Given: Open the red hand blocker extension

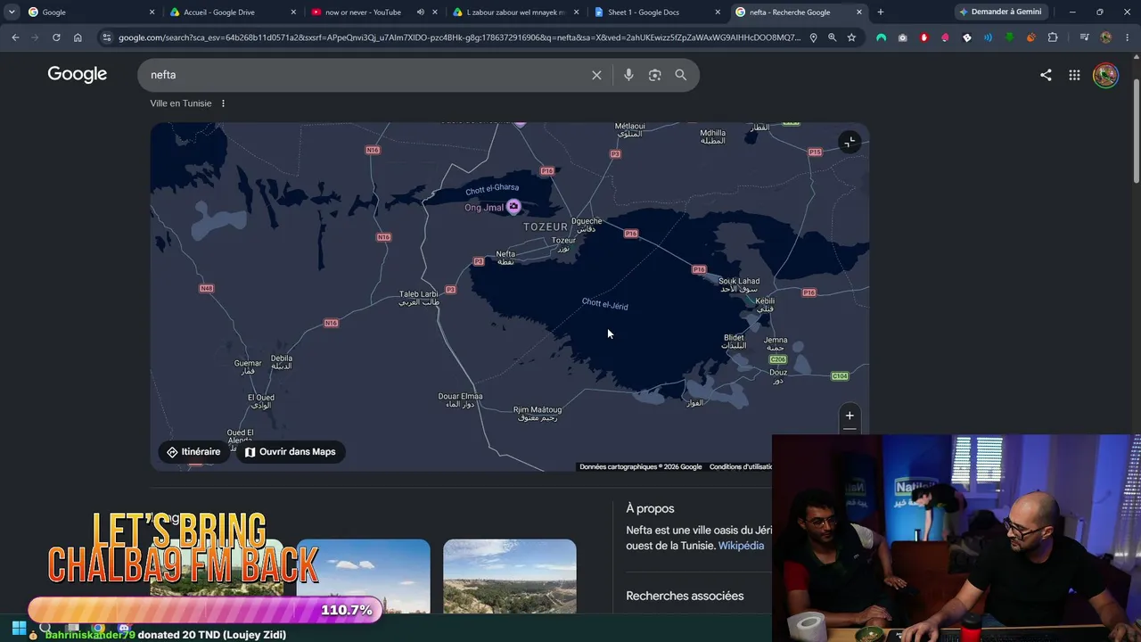Looking at the screenshot, I should pos(923,37).
